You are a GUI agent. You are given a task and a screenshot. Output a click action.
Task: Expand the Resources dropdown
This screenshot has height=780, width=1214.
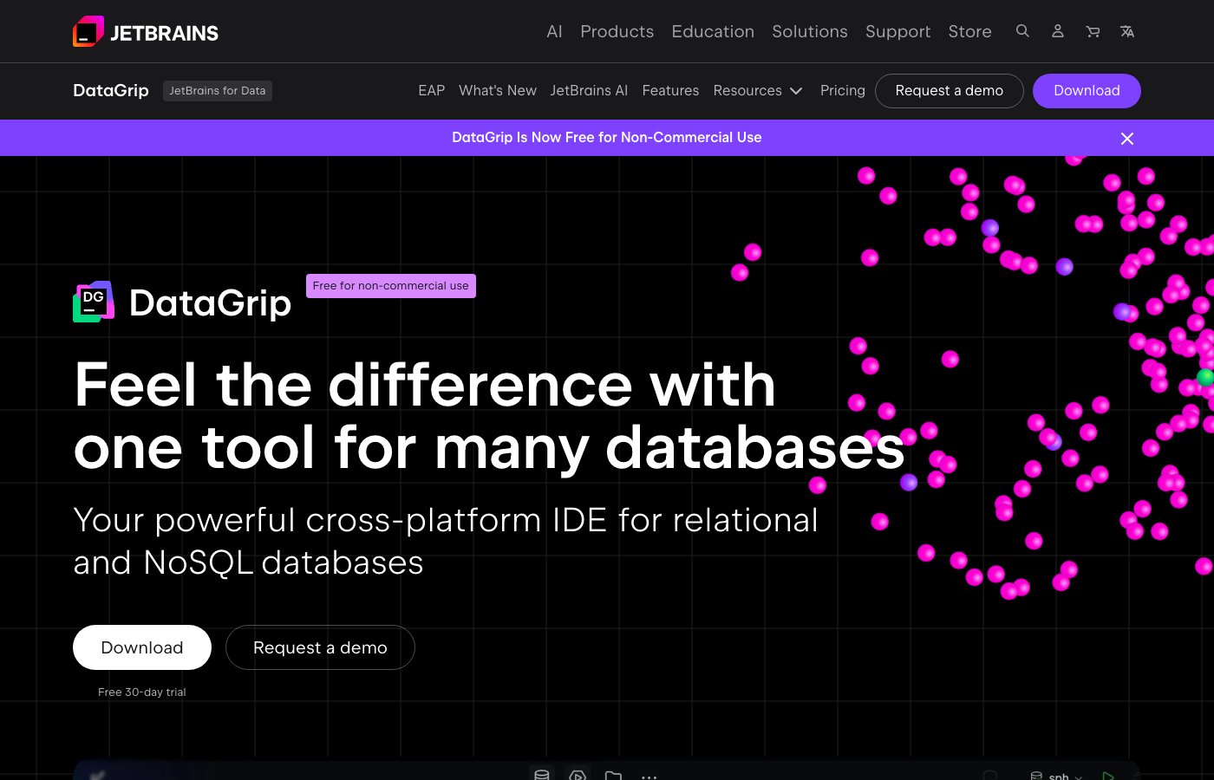point(758,90)
